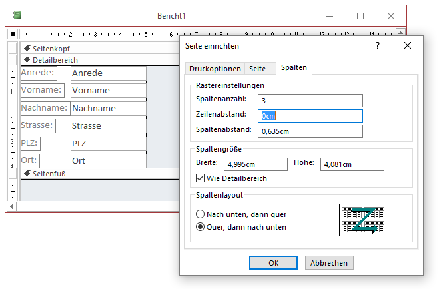Click the Detailbereich section arrow icon
This screenshot has height=289, width=439.
pos(27,59)
